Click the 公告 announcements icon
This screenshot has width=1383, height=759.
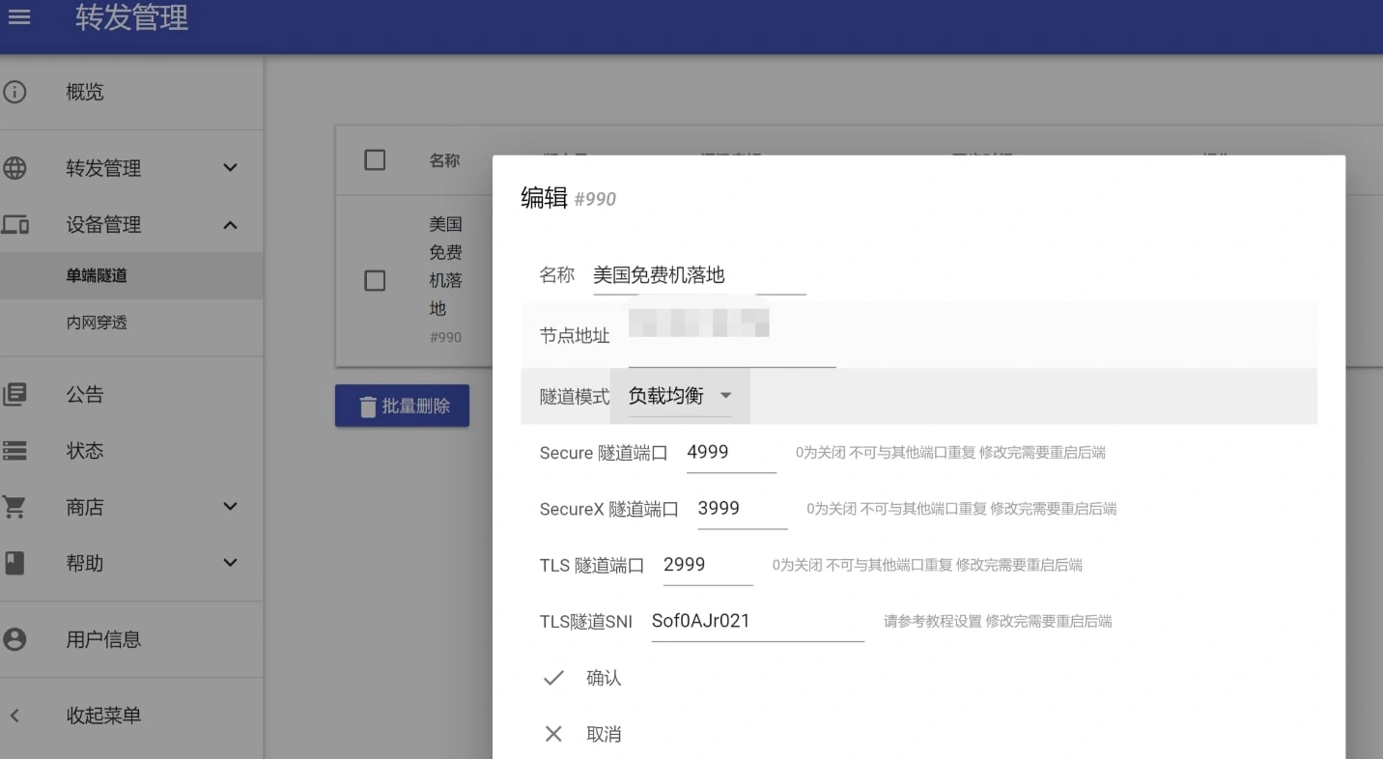click(14, 394)
